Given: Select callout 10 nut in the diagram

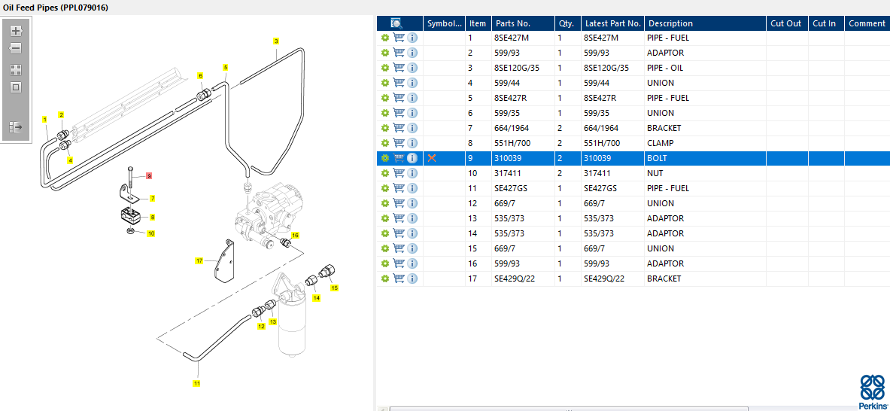Looking at the screenshot, I should point(151,233).
